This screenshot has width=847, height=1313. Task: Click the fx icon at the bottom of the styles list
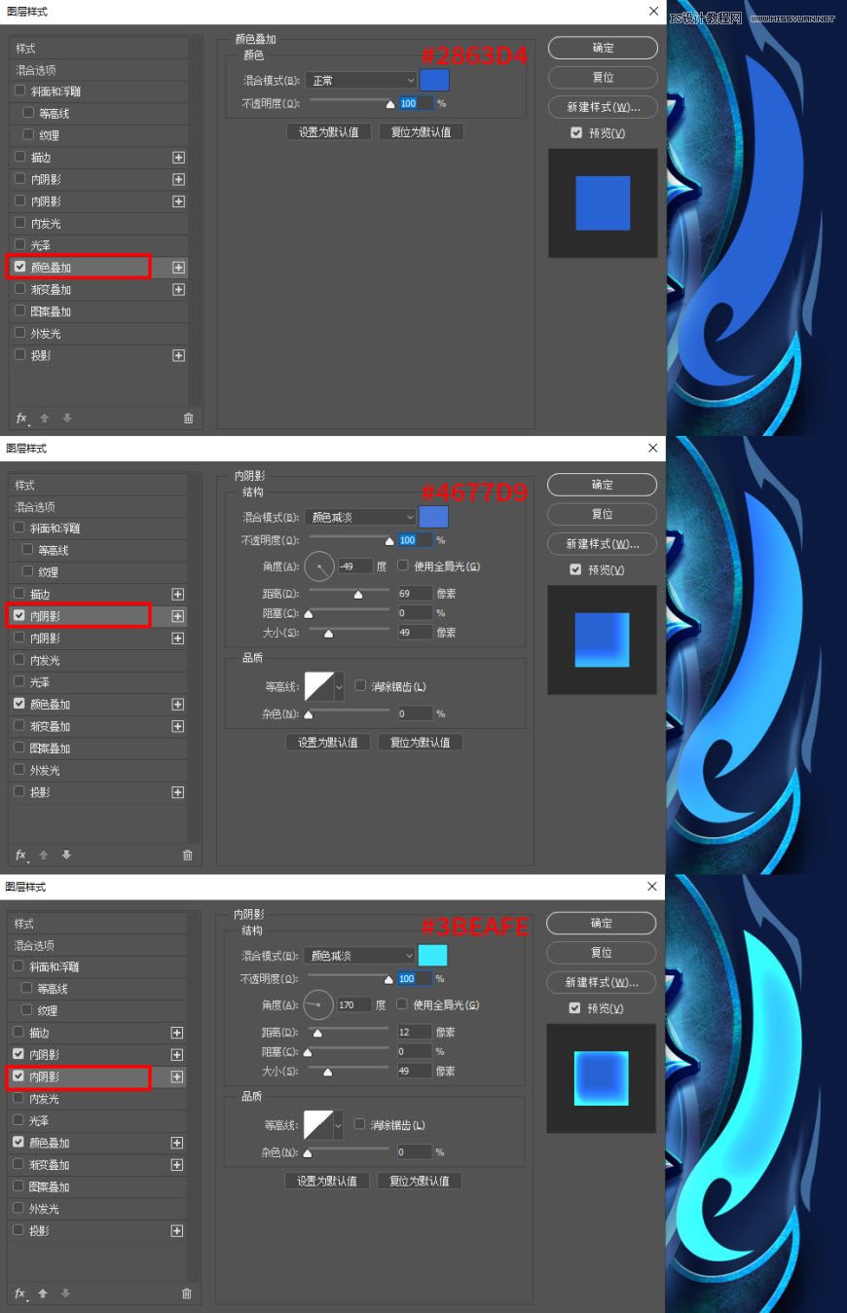point(21,418)
